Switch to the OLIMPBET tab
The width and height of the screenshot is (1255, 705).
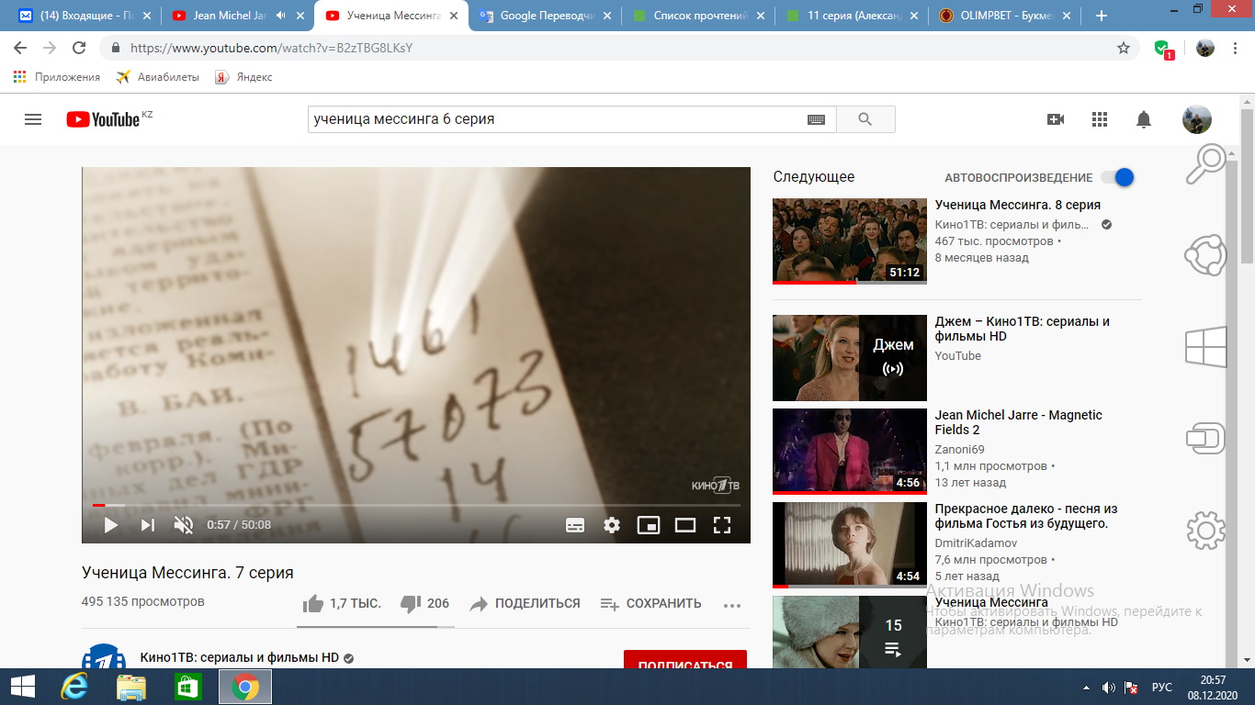pyautogui.click(x=1004, y=16)
